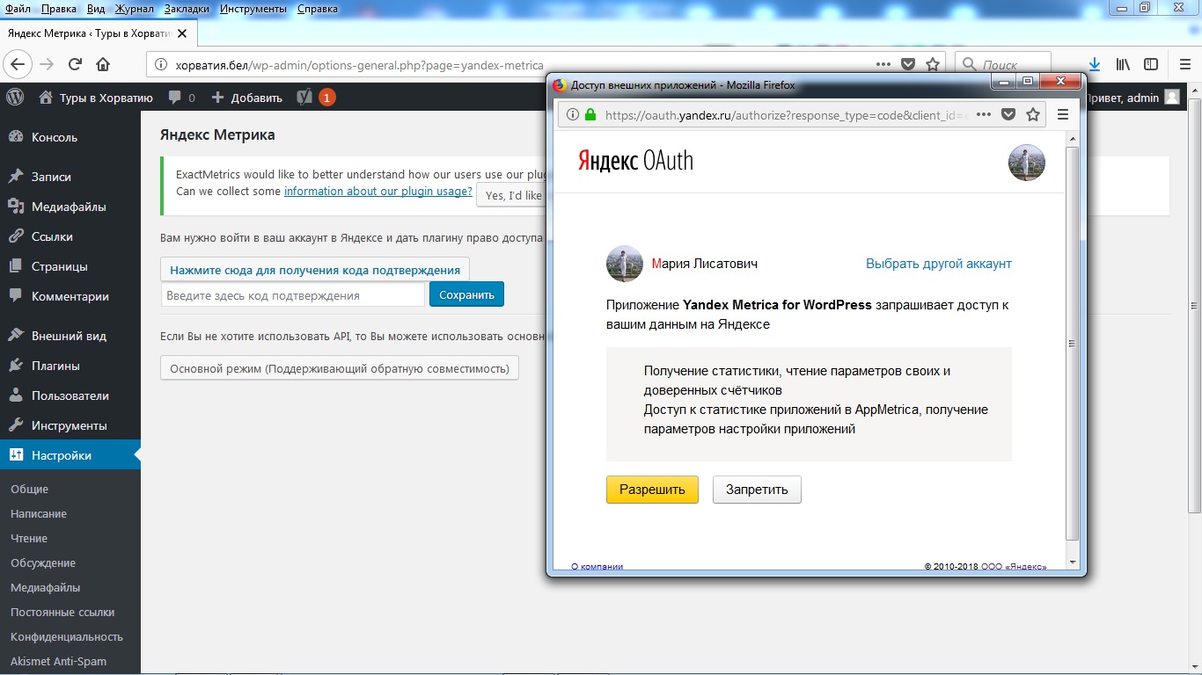
Task: Expand page actions ellipsis in OAuth address bar
Action: pyautogui.click(x=984, y=114)
